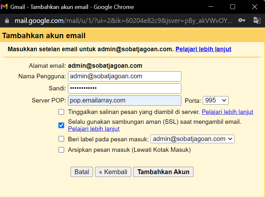Open the Porta 995 dropdown
Screen dimensions: 265x197
[x=216, y=101]
